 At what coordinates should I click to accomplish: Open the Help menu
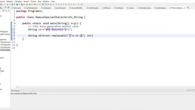coord(53,1)
